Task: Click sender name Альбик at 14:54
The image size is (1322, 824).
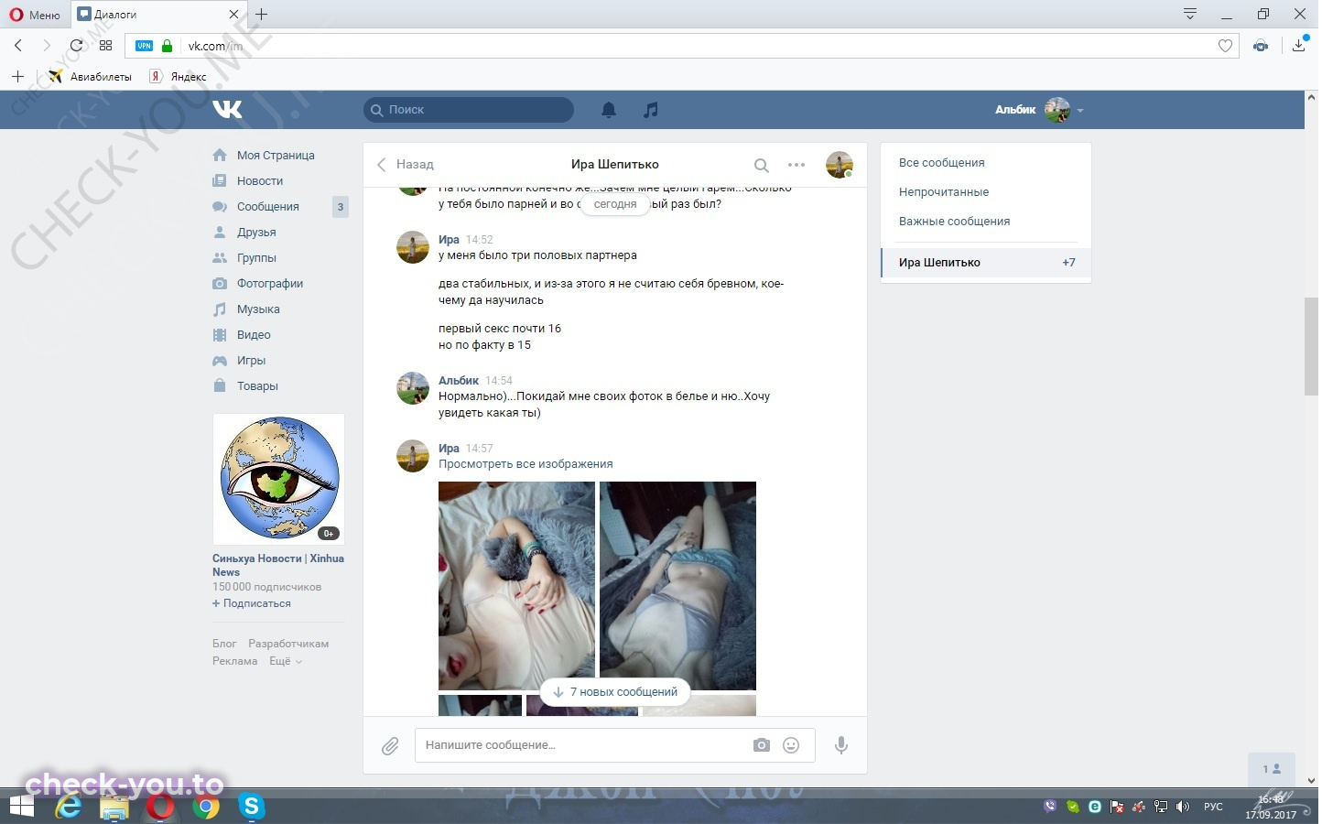Action: (x=459, y=381)
